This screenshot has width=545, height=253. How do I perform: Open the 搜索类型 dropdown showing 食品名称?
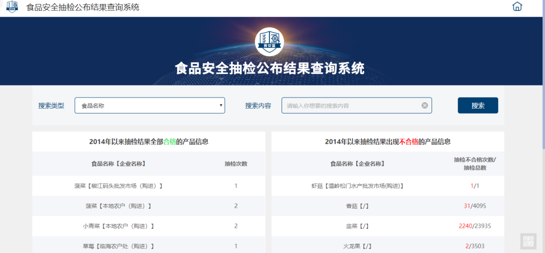(150, 105)
